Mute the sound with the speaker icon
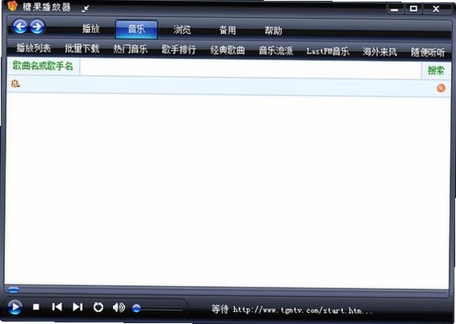Image resolution: width=456 pixels, height=324 pixels. (x=119, y=307)
